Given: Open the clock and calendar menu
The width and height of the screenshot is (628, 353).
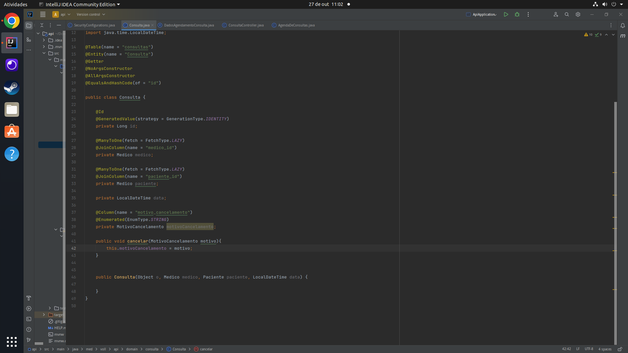Looking at the screenshot, I should click(x=326, y=4).
